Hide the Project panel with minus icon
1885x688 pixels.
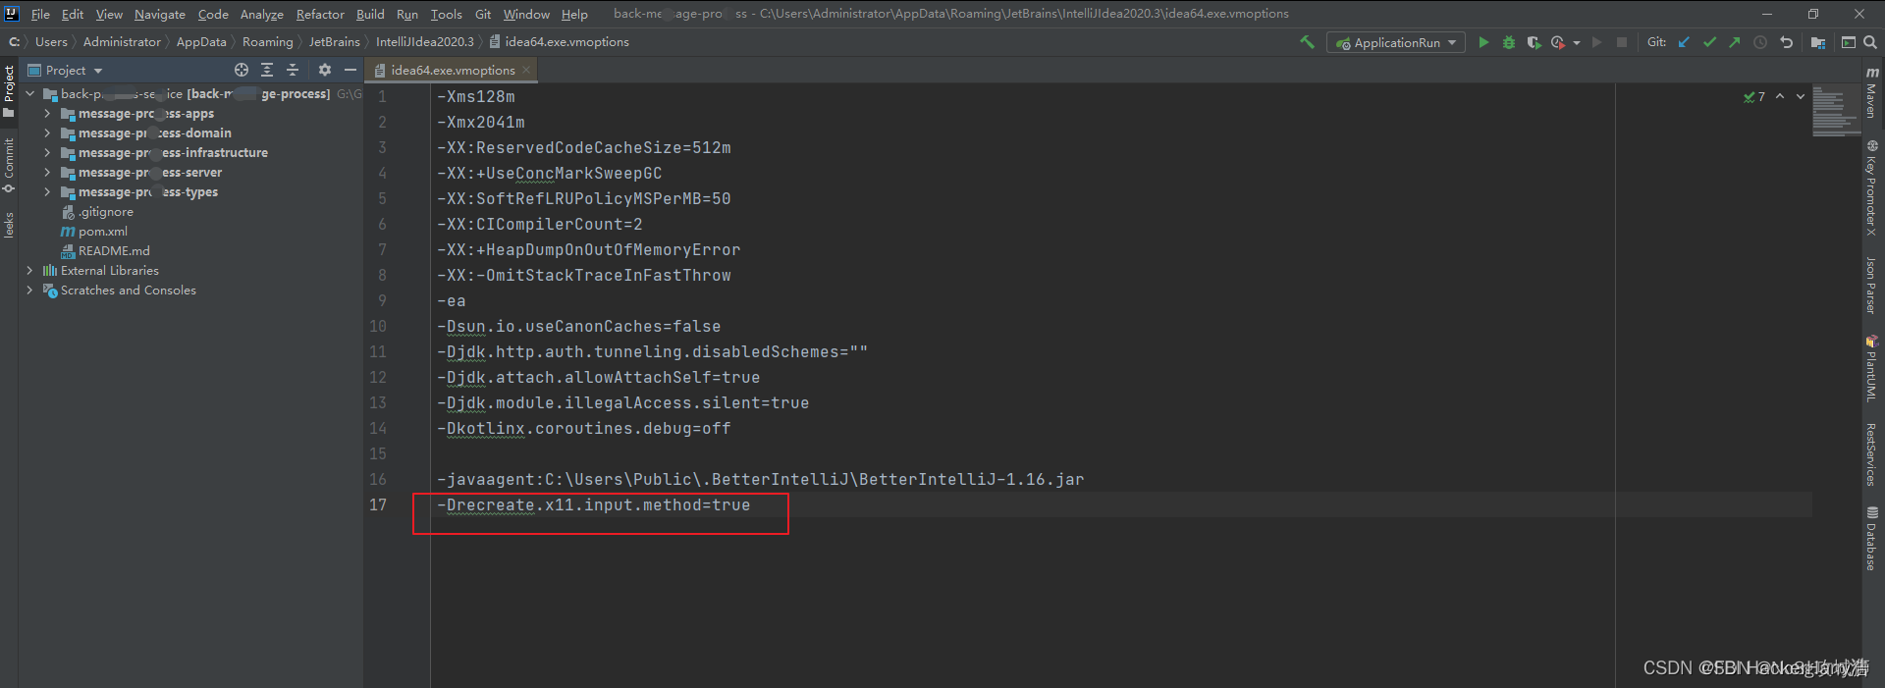350,70
